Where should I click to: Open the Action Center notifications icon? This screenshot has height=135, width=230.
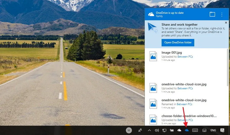[222, 130]
